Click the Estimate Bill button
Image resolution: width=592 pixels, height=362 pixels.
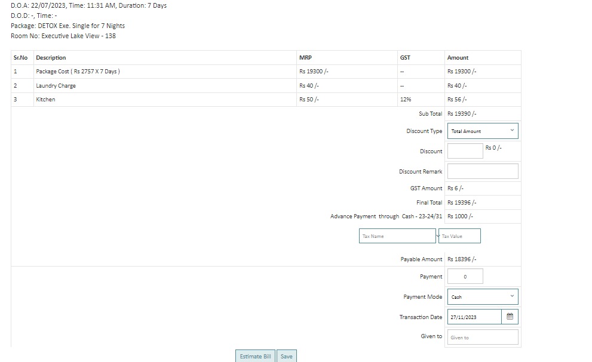pyautogui.click(x=255, y=357)
